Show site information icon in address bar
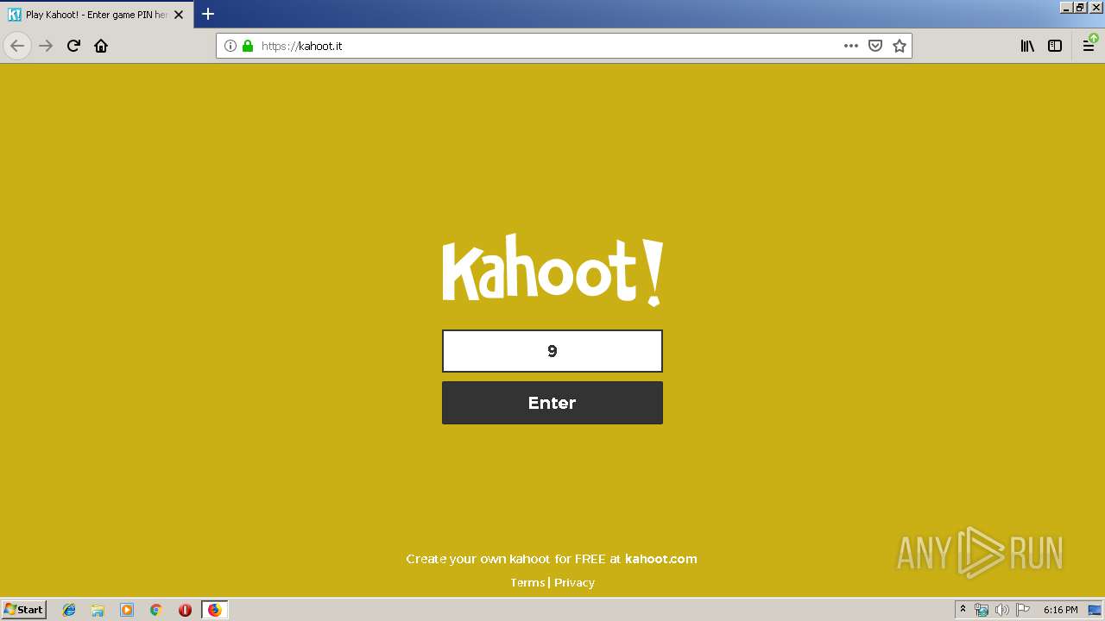The width and height of the screenshot is (1105, 621). pos(230,46)
